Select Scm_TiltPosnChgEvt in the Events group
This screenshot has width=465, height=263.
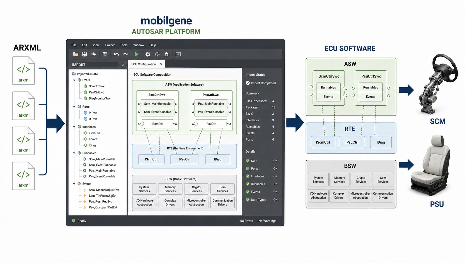pos(103,196)
